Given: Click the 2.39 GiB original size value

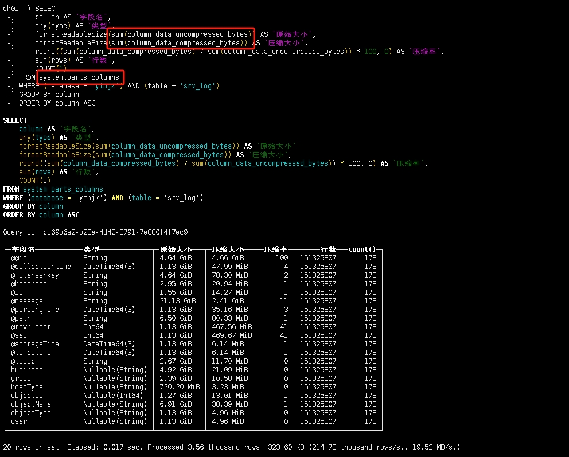Looking at the screenshot, I should (x=176, y=378).
